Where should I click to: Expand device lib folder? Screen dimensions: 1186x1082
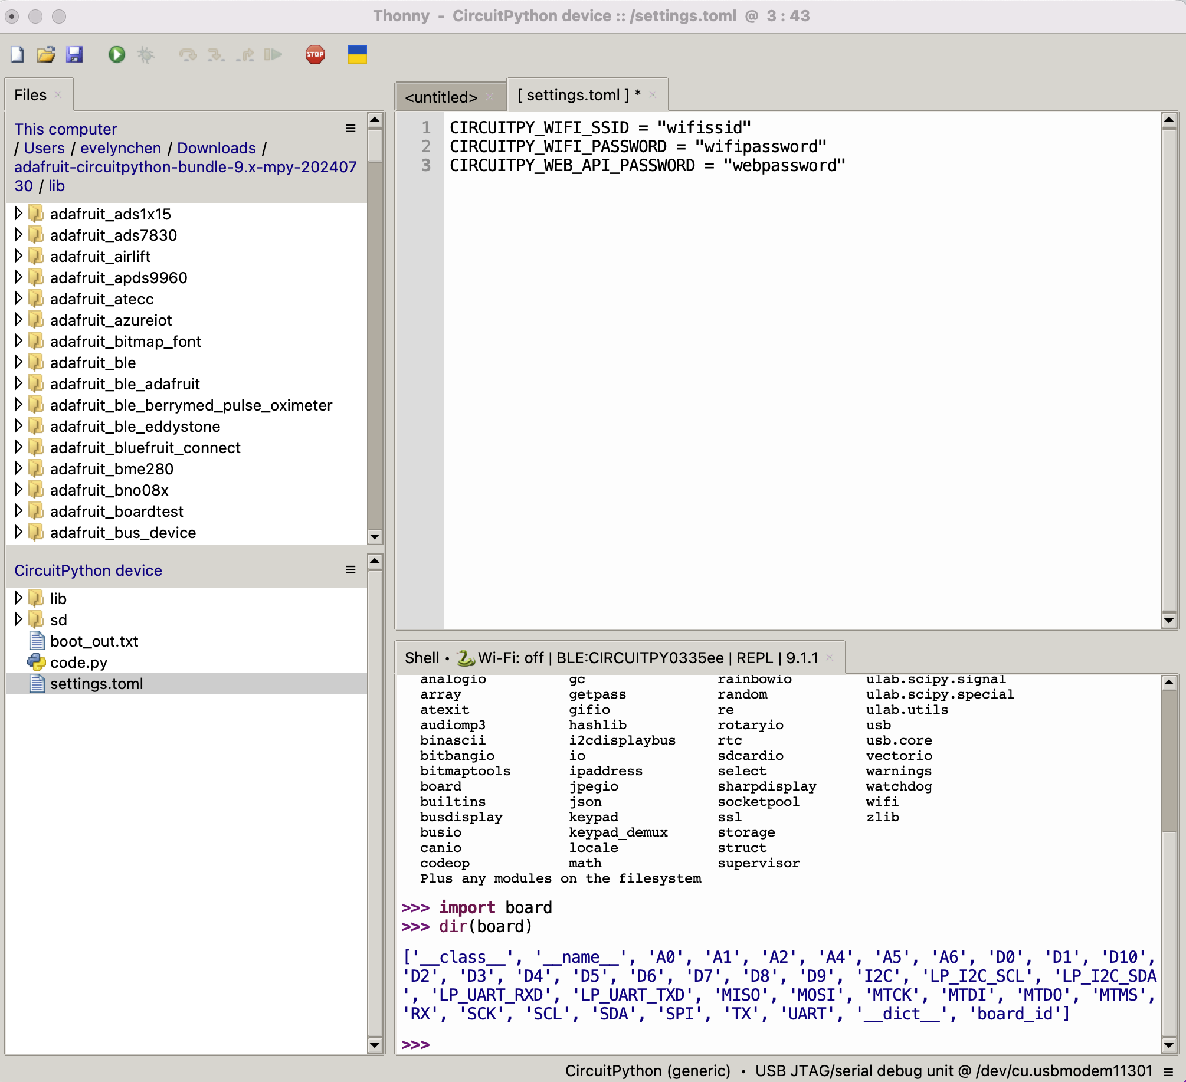(18, 598)
